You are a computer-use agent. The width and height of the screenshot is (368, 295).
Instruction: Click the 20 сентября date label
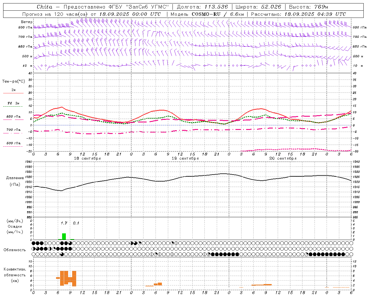(283, 158)
